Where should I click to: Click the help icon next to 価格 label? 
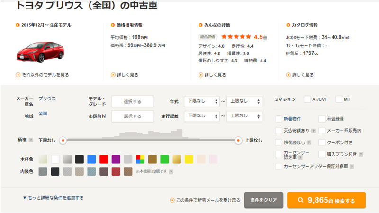coord(31,140)
